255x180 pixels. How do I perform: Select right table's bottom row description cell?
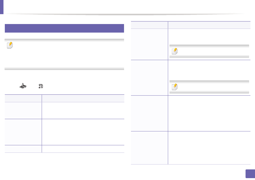click(x=209, y=148)
